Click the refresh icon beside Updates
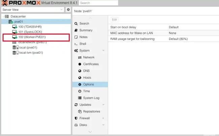This screenshot has width=219, height=136. click(76, 105)
